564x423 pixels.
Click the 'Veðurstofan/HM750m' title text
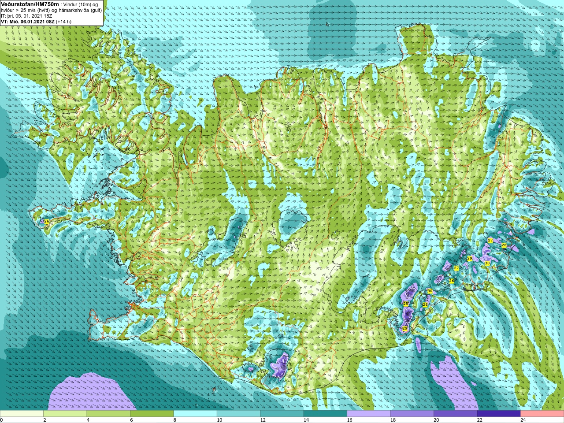point(30,4)
